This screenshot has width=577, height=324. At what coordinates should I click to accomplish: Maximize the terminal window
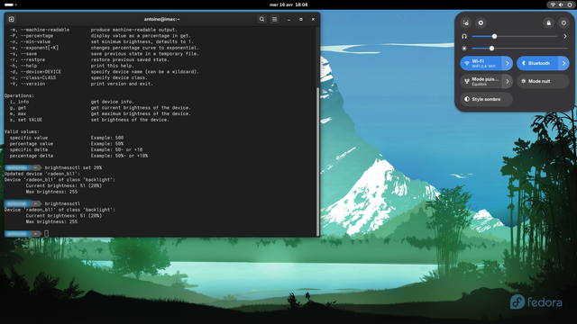click(301, 19)
